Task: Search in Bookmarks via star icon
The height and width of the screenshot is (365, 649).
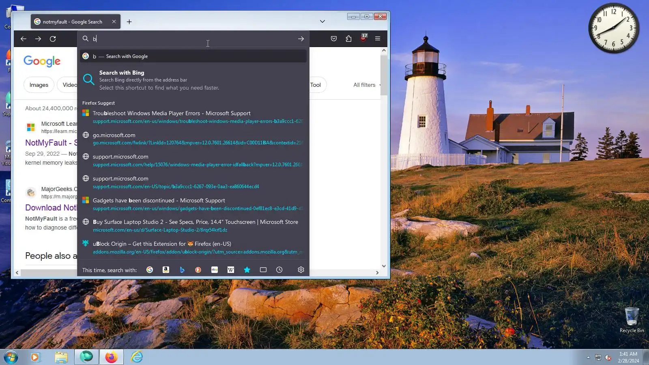Action: tap(247, 270)
